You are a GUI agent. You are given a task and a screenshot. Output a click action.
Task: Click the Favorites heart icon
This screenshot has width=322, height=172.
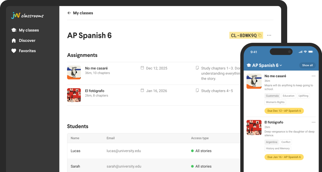coord(14,51)
